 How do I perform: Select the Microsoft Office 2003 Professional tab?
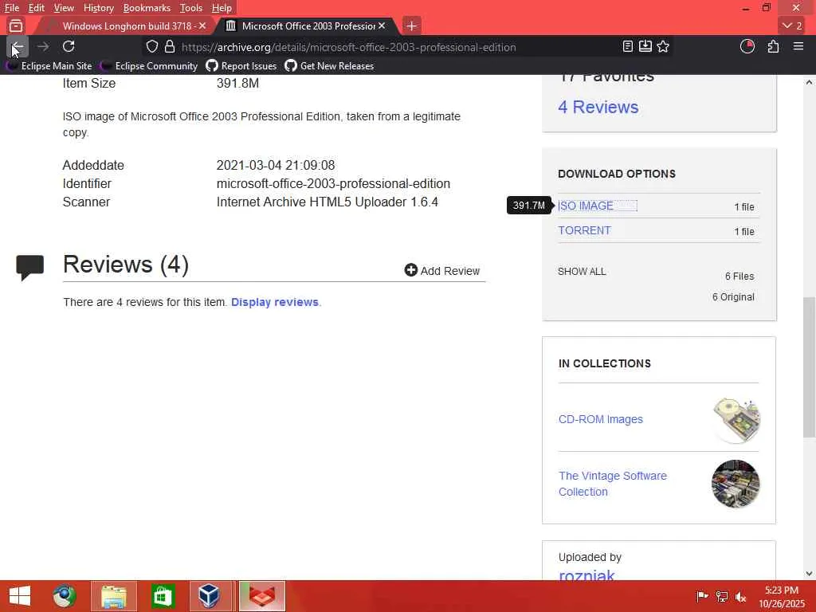click(308, 25)
